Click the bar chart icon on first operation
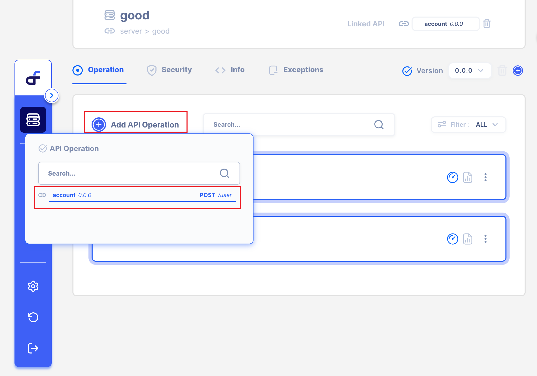 coord(468,177)
